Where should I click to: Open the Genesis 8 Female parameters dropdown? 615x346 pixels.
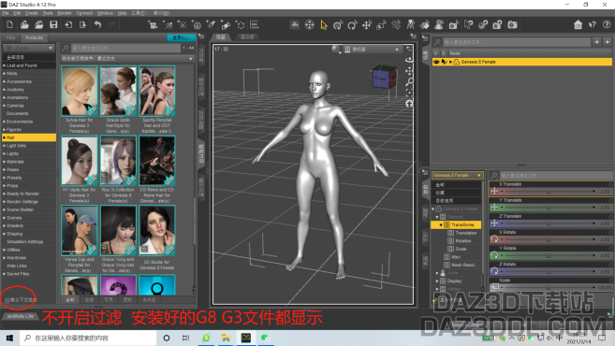tap(458, 175)
